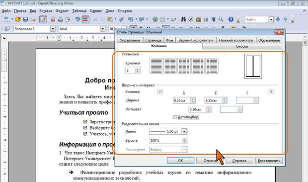Screen dimensions: 308x182
Task: Open the Navigator compass icon
Action: [x=191, y=19]
